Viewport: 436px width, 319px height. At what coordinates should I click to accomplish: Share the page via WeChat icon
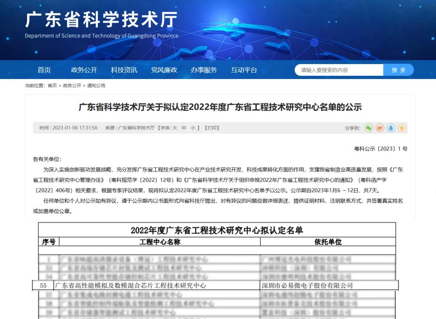tap(369, 128)
